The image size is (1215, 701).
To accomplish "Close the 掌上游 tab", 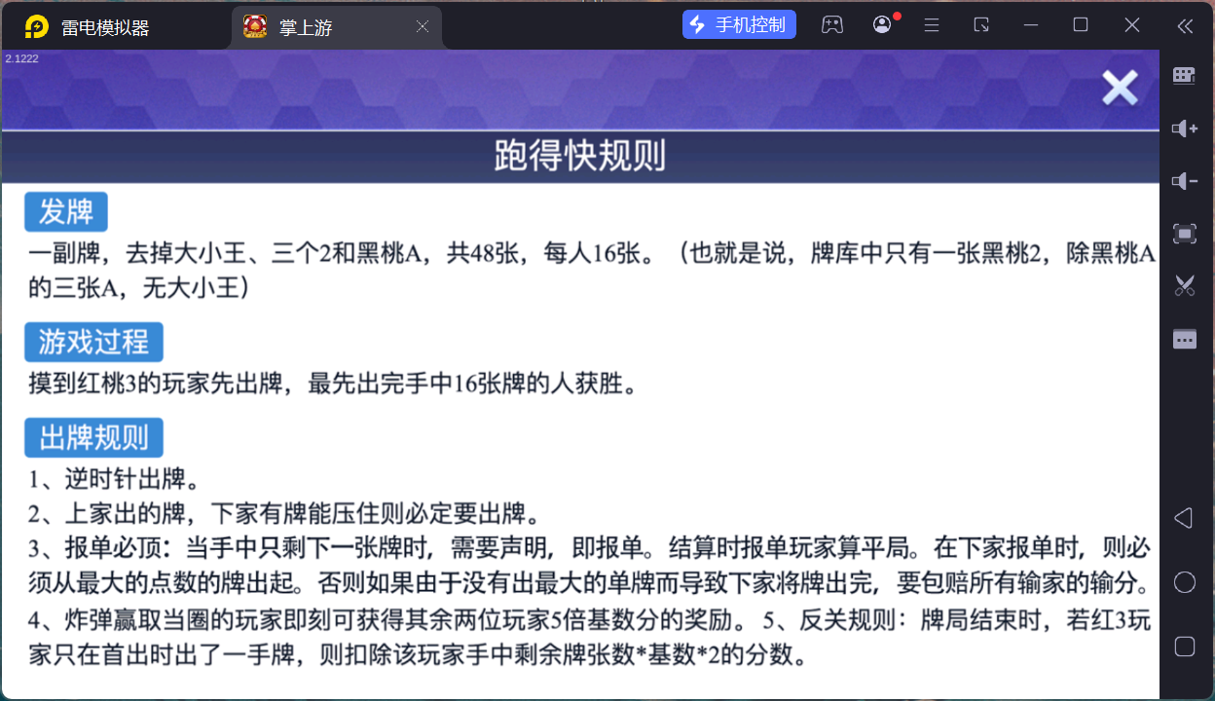I will (x=422, y=27).
